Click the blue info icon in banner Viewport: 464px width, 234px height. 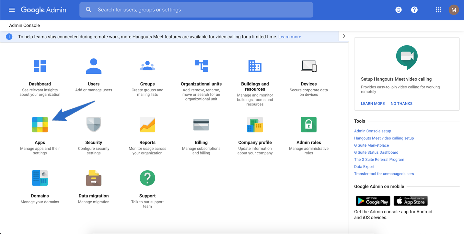click(x=9, y=37)
